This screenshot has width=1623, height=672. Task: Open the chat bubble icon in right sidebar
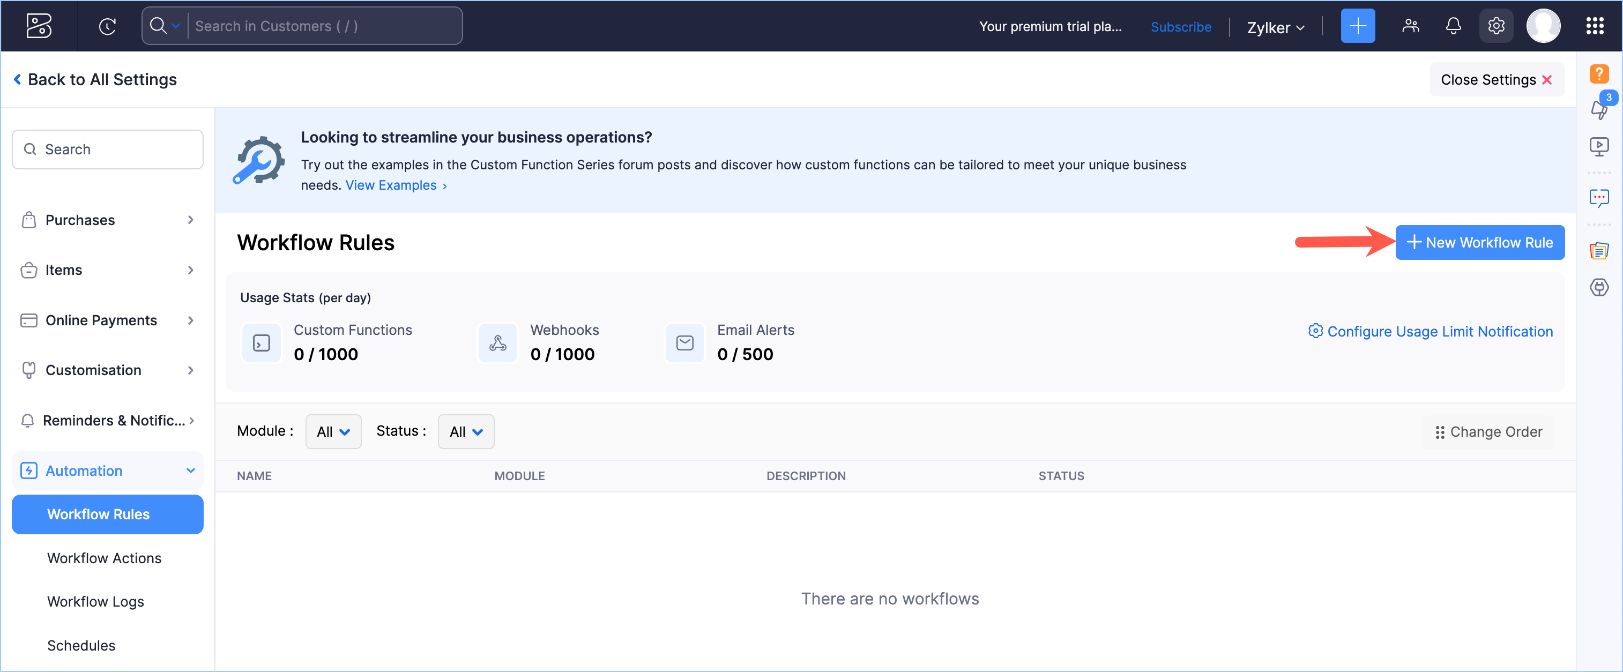[1598, 198]
